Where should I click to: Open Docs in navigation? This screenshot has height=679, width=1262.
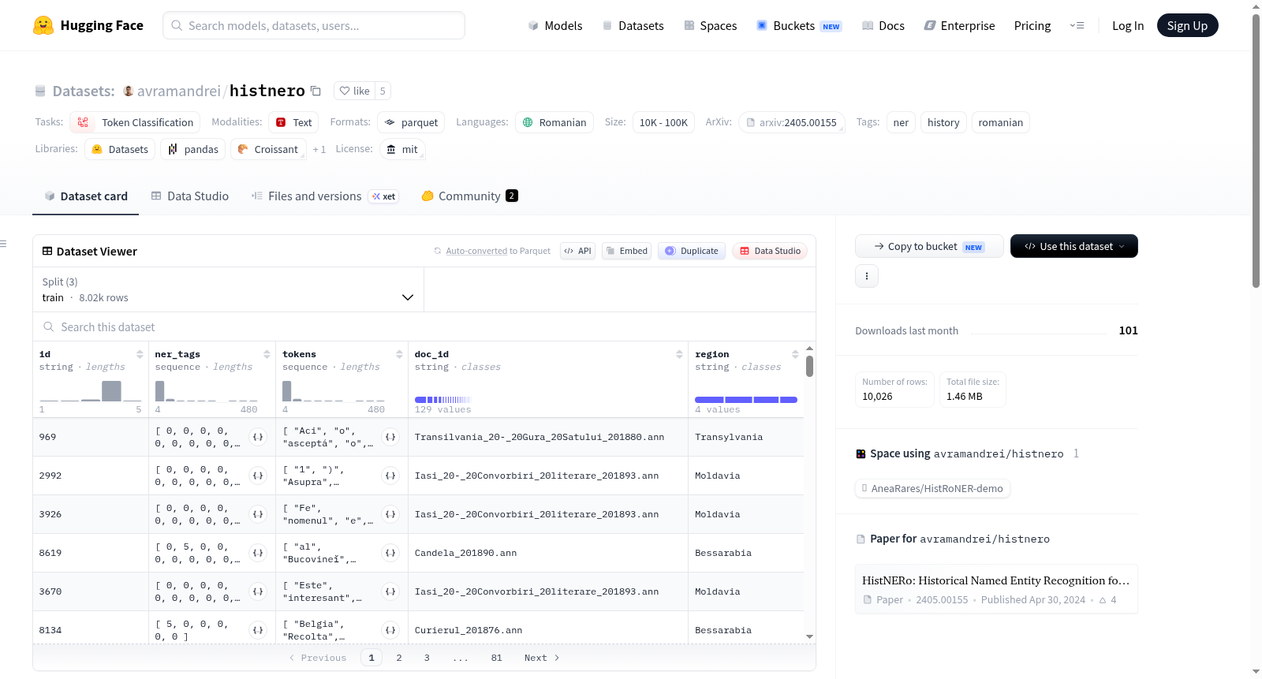click(883, 25)
